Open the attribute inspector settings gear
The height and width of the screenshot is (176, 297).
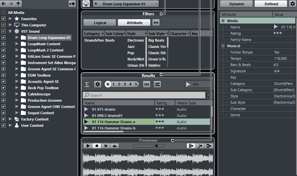(292, 4)
